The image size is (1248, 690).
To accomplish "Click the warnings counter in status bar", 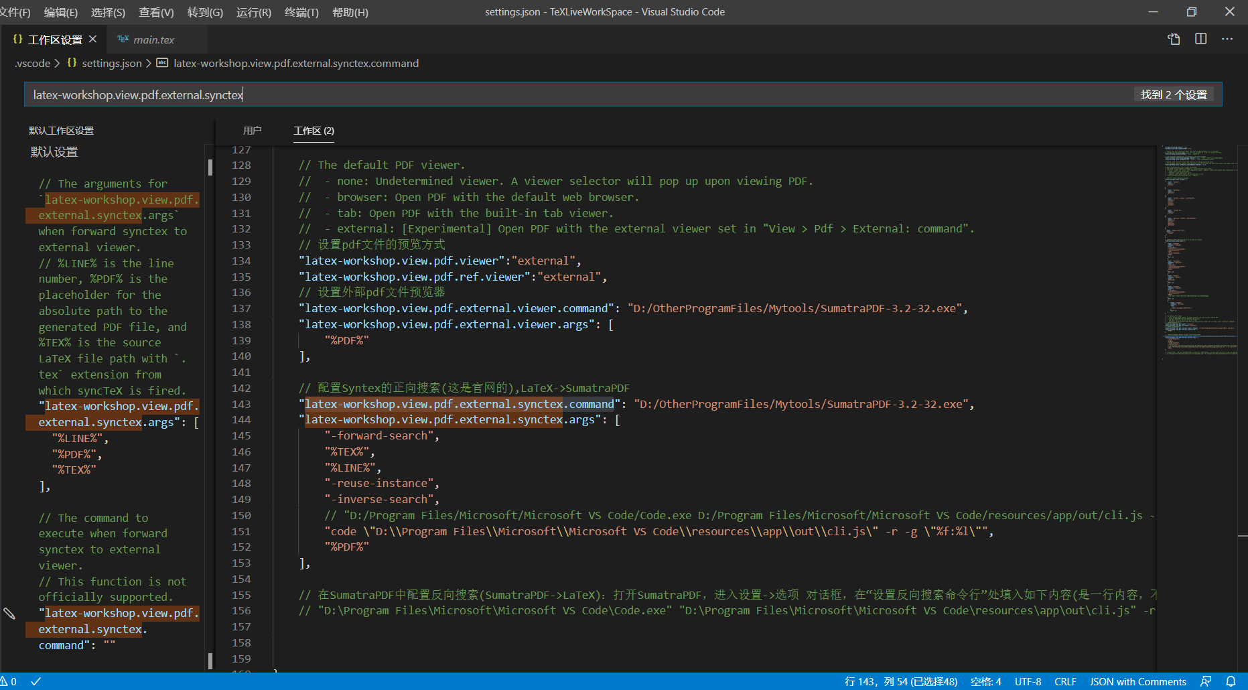I will [x=11, y=681].
